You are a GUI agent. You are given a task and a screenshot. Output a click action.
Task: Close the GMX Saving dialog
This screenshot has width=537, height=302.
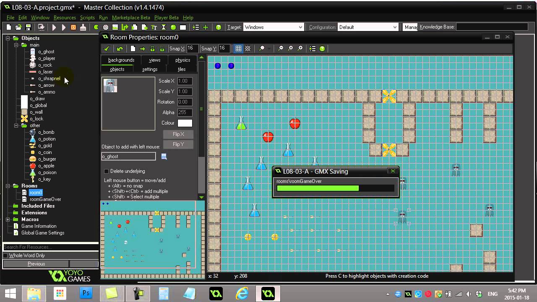click(393, 171)
